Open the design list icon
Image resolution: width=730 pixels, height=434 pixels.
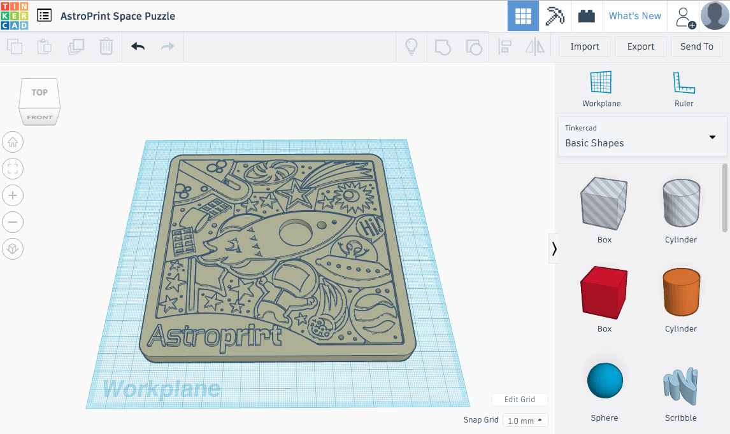[44, 16]
